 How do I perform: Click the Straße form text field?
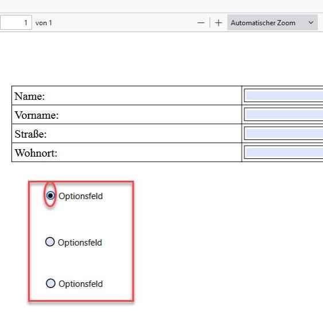283,133
